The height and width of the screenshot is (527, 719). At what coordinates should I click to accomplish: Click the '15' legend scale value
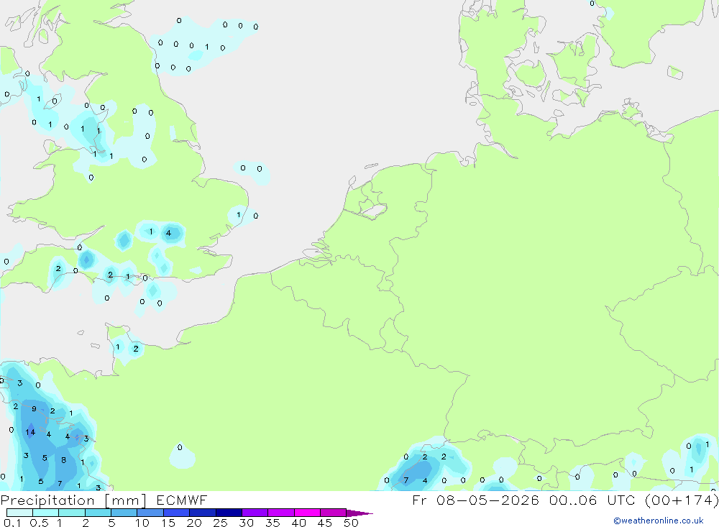coord(168,523)
